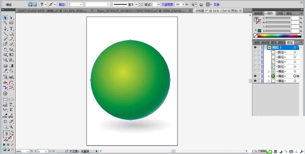Select the Type tool
The height and width of the screenshot is (154, 305).
11,28
